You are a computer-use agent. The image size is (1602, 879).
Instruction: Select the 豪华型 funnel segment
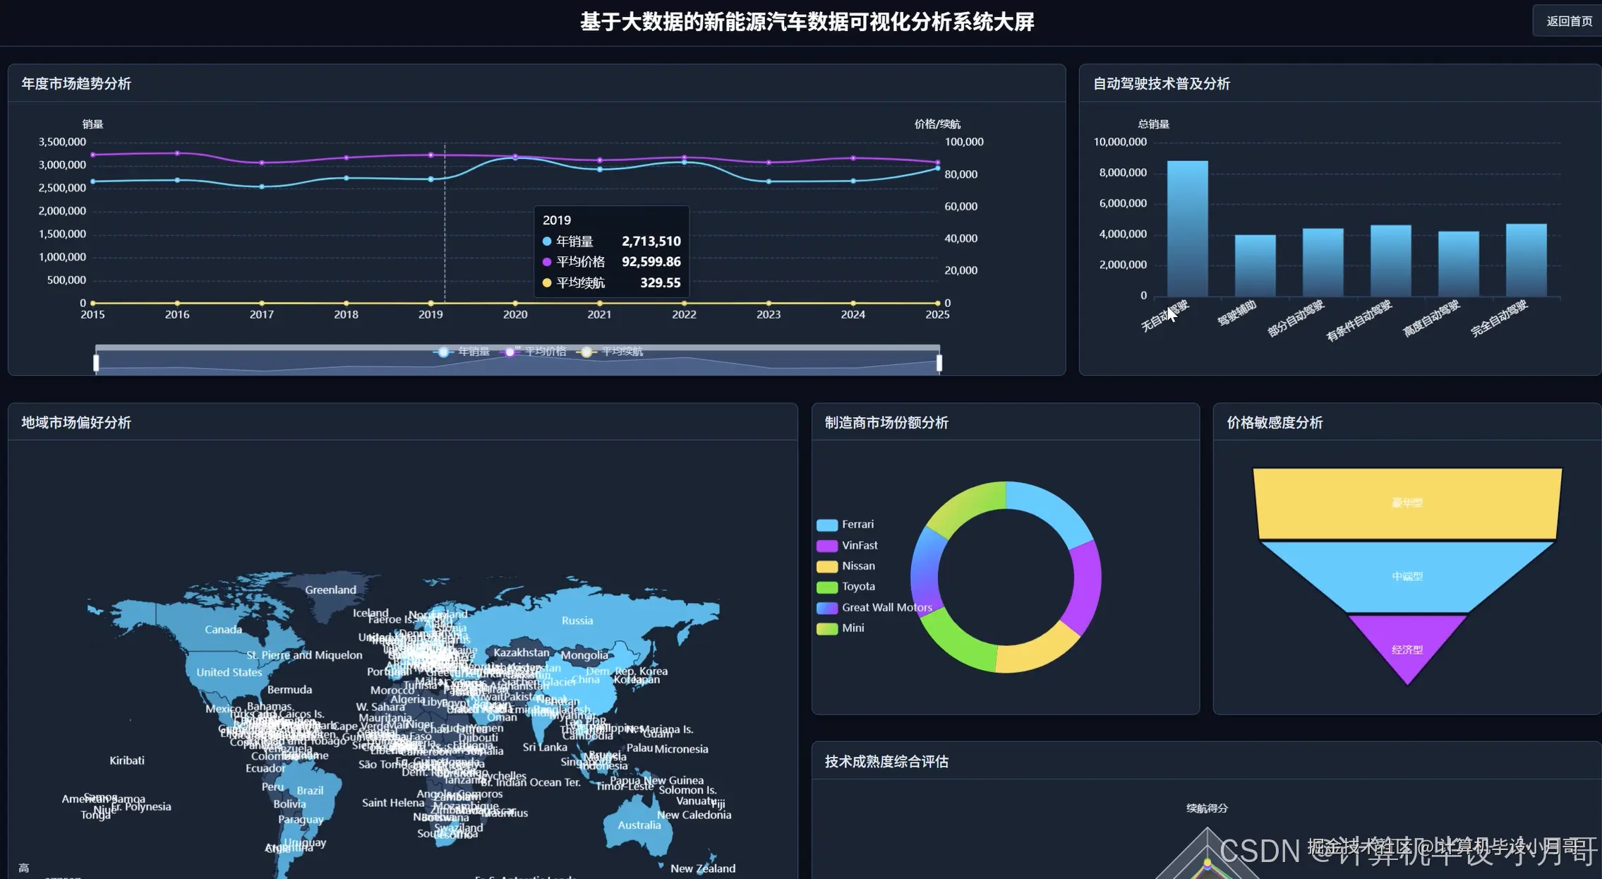[1407, 503]
